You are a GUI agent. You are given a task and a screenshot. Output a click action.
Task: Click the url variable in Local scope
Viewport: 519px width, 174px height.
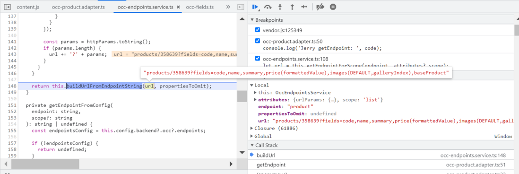point(386,121)
